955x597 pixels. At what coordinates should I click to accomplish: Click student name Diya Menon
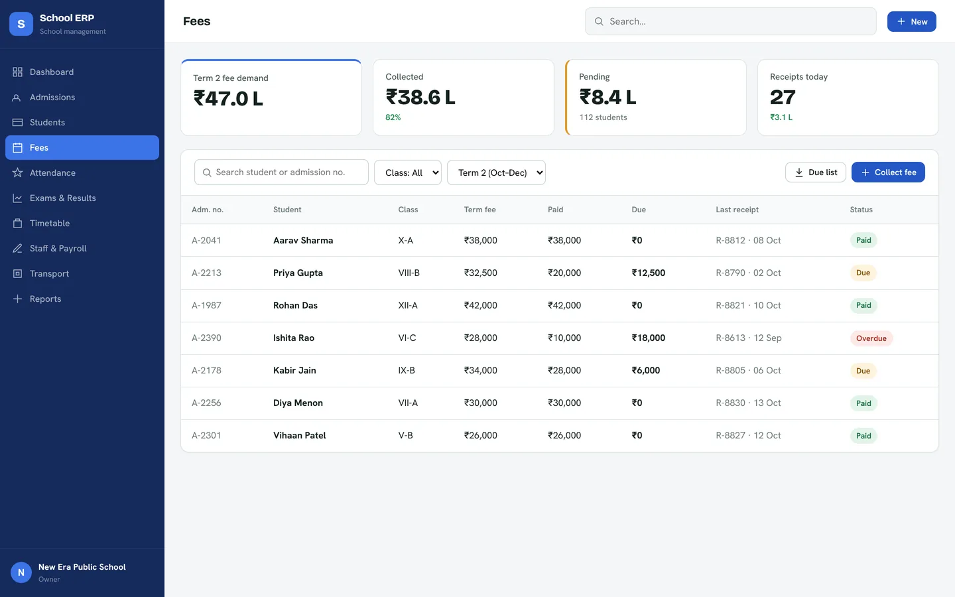tap(298, 403)
